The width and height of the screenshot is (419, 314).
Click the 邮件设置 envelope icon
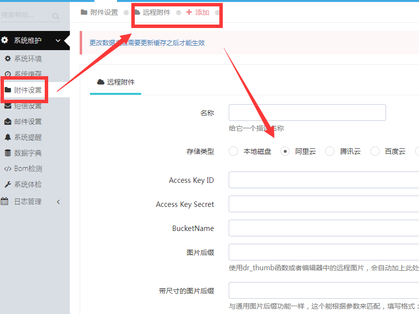8,122
